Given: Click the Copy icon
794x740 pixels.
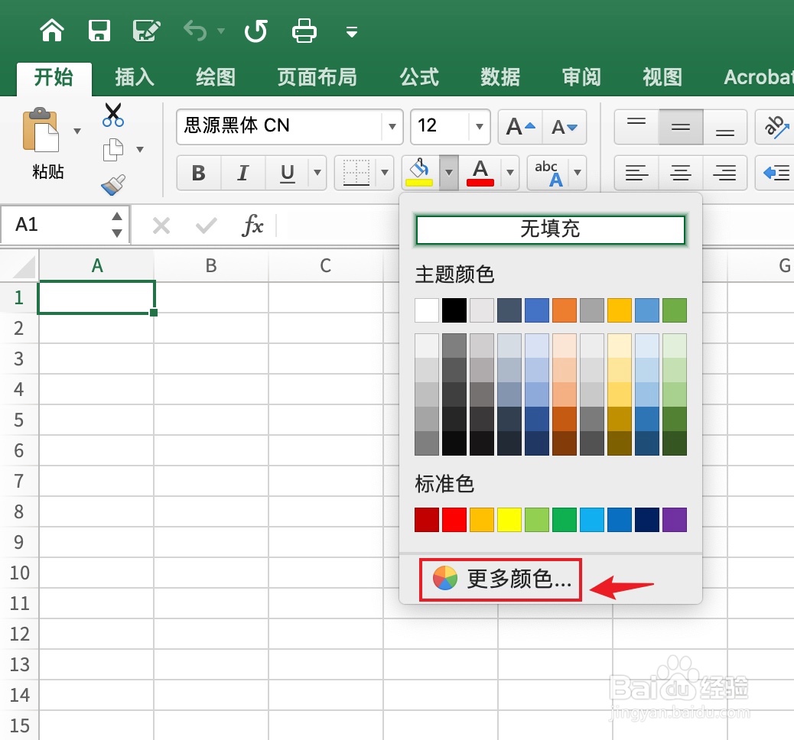Looking at the screenshot, I should tap(113, 150).
